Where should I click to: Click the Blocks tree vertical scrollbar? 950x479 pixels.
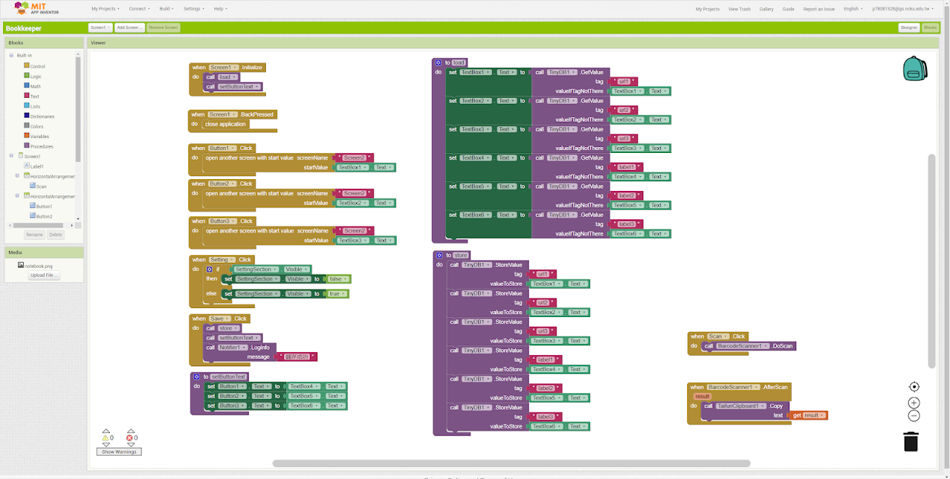pyautogui.click(x=78, y=108)
